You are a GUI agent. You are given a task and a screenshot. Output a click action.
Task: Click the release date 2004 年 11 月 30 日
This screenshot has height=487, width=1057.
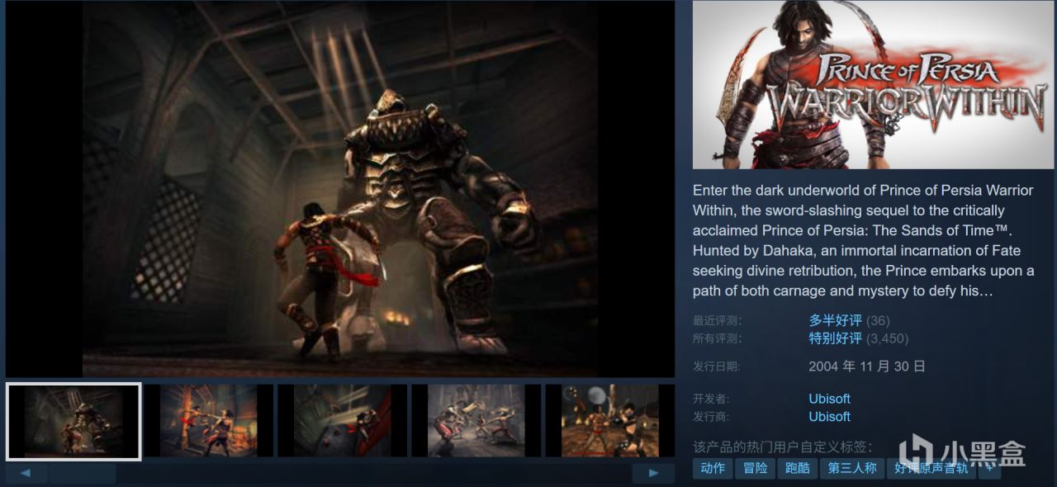click(x=867, y=366)
